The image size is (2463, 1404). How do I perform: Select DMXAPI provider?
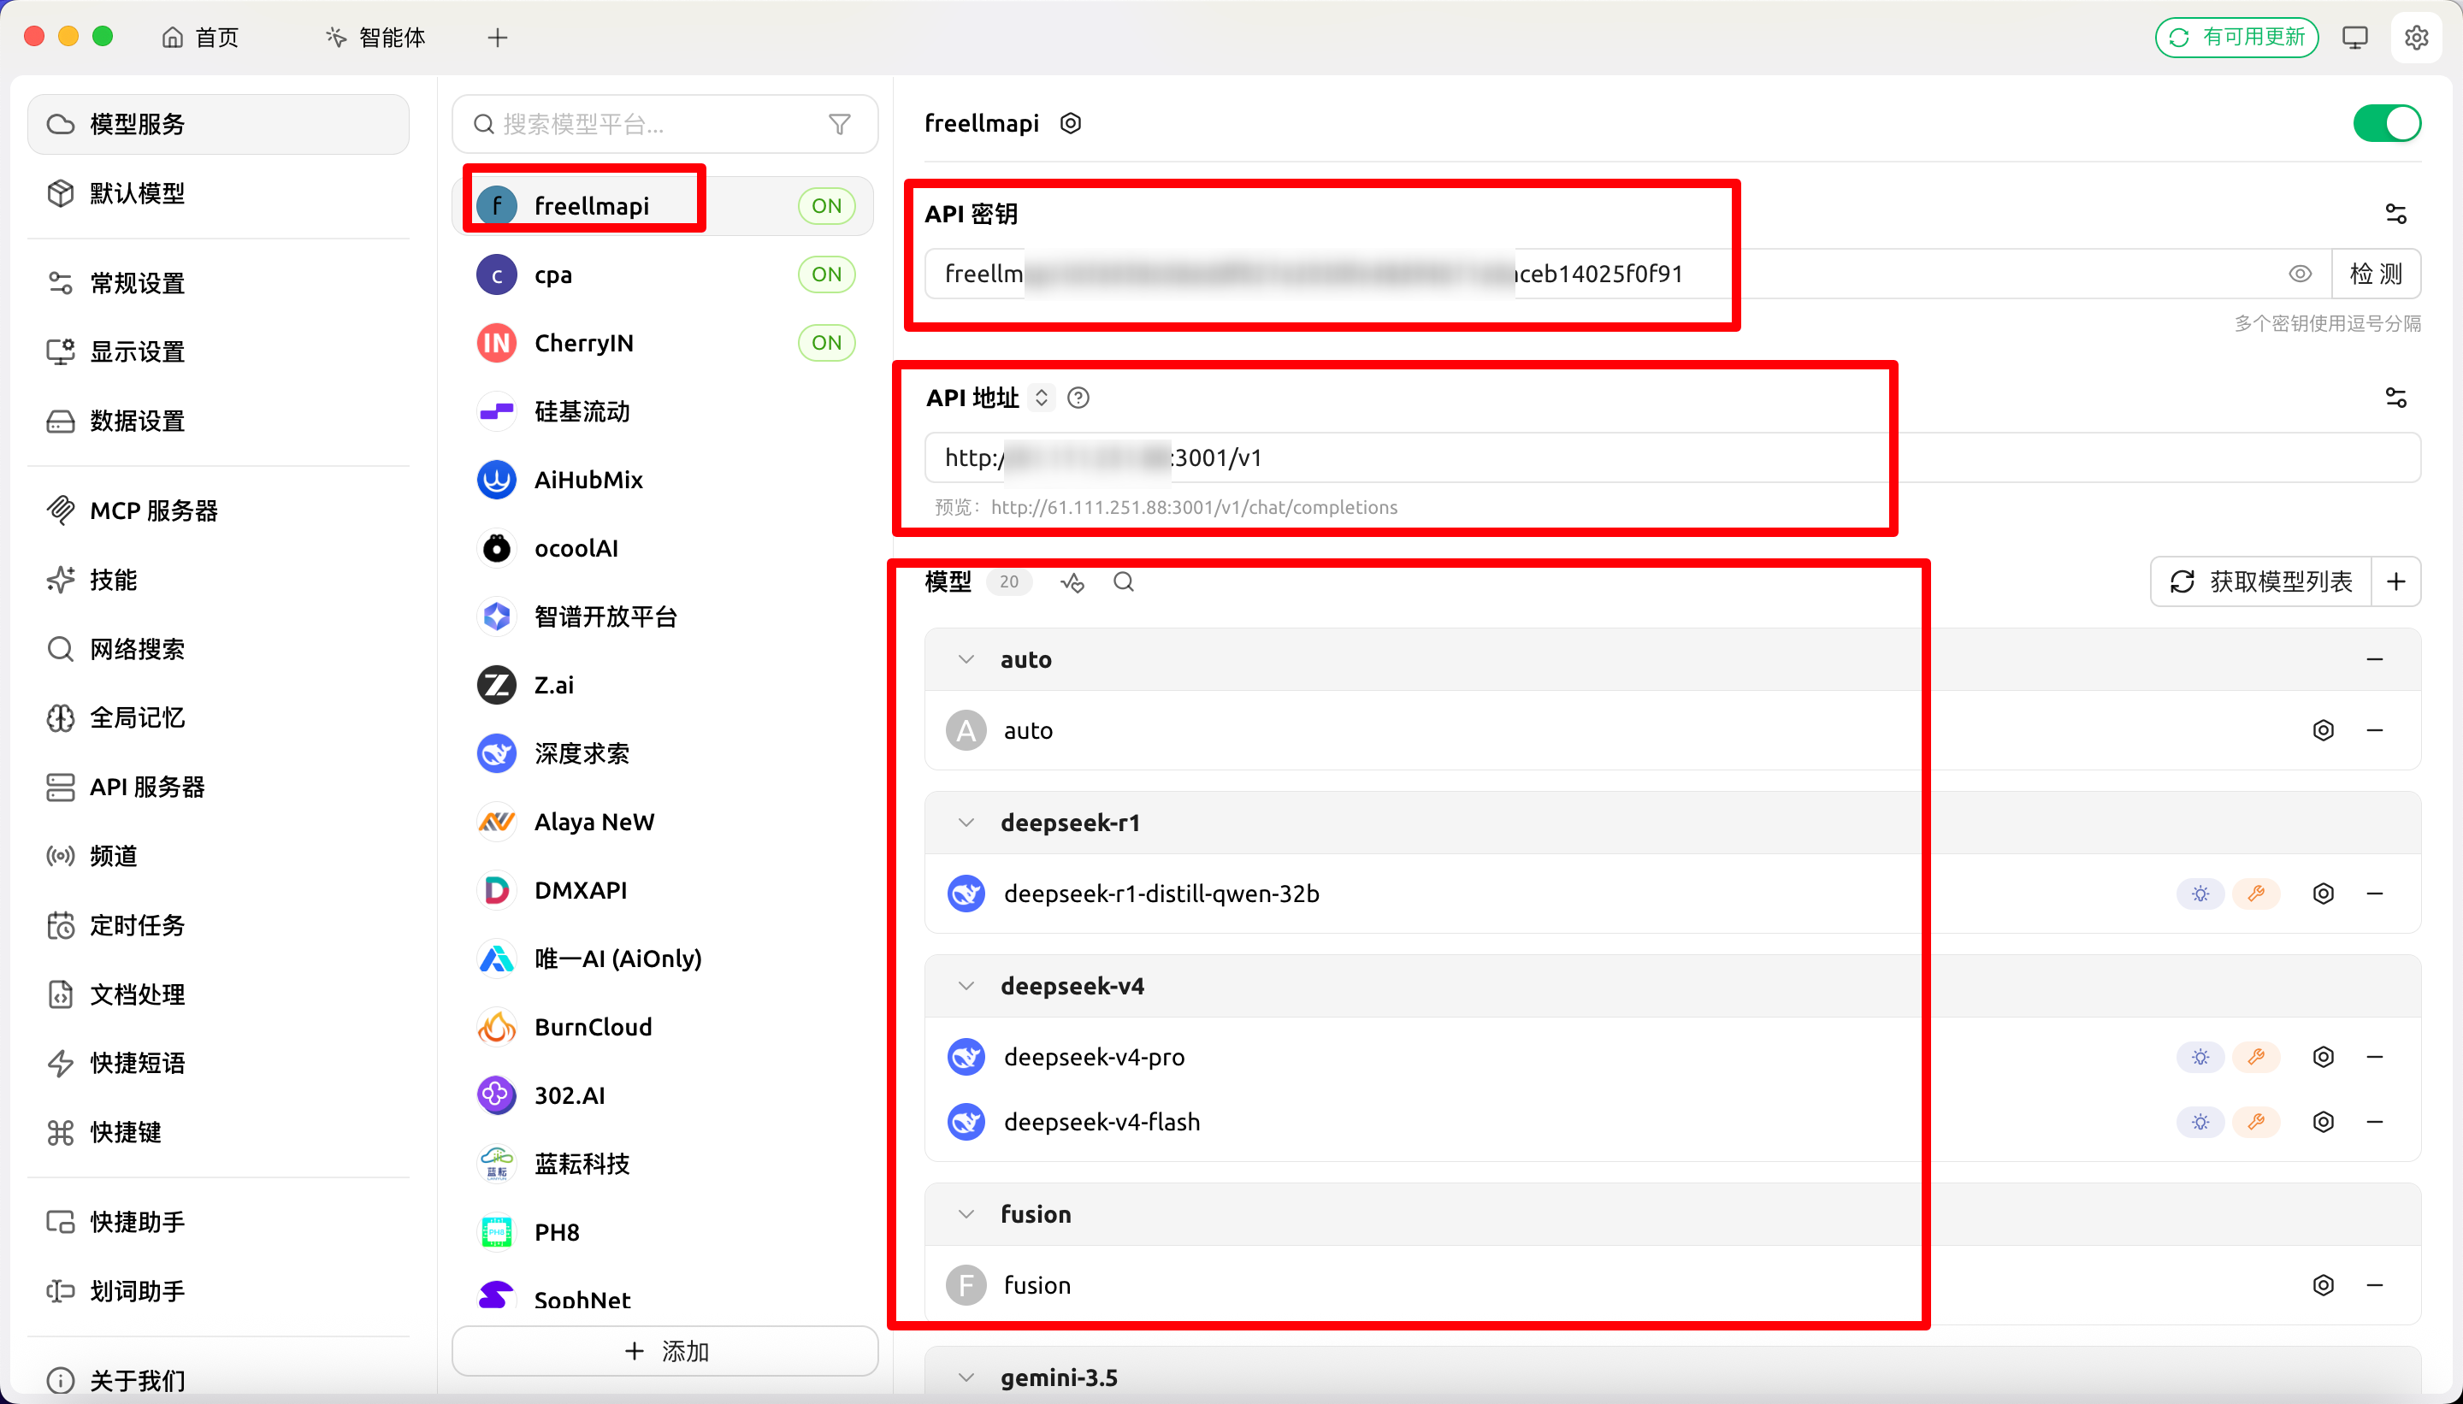click(x=664, y=890)
